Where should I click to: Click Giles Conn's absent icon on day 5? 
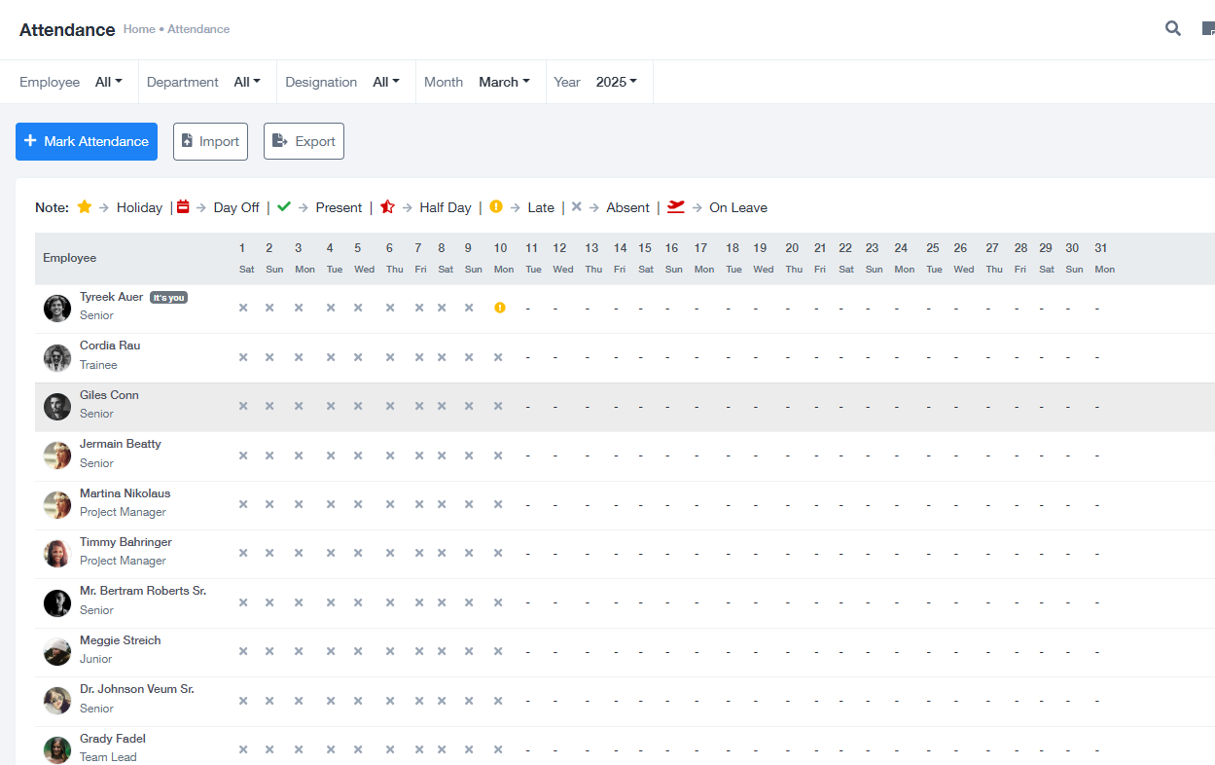pyautogui.click(x=358, y=406)
